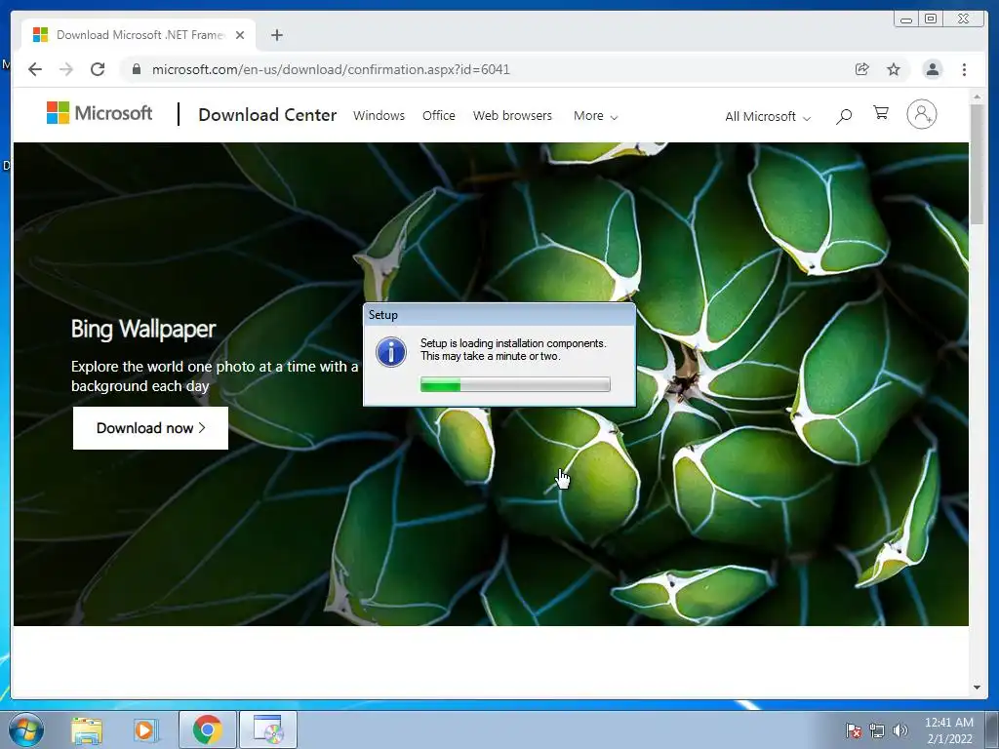Open the Chrome profile avatar
999x749 pixels.
point(933,69)
